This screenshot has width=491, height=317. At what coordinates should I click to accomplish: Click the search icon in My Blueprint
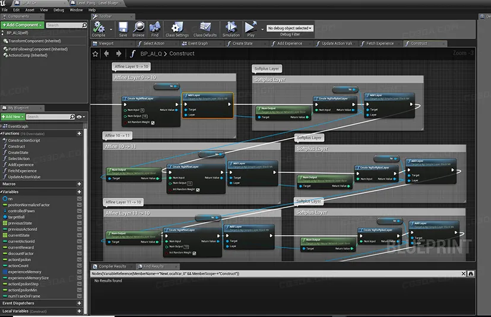tap(72, 116)
